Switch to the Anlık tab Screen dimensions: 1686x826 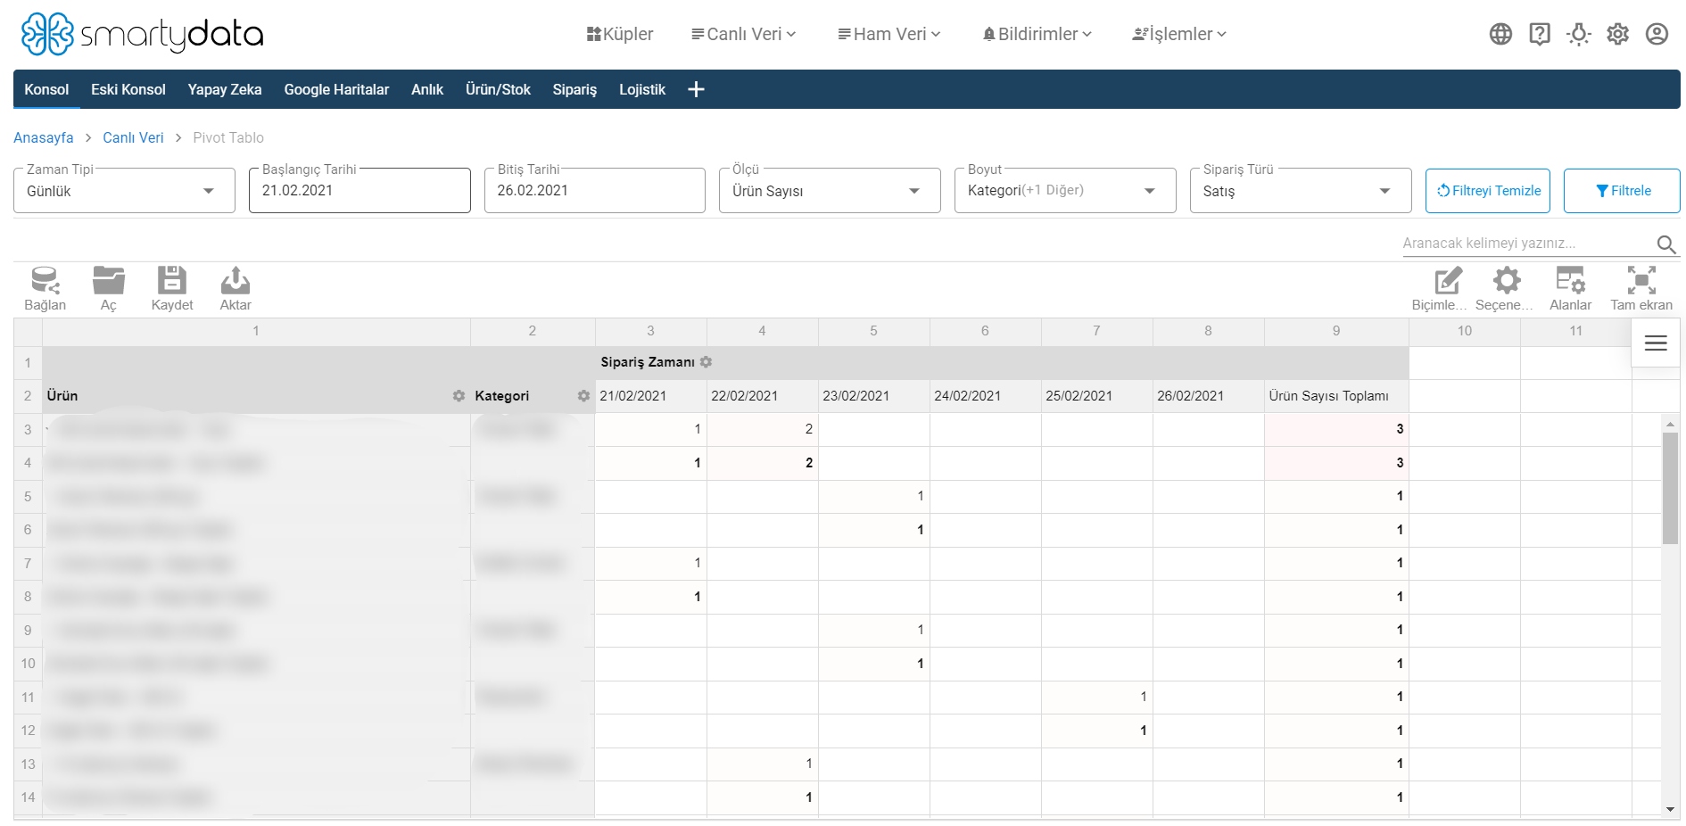click(427, 89)
